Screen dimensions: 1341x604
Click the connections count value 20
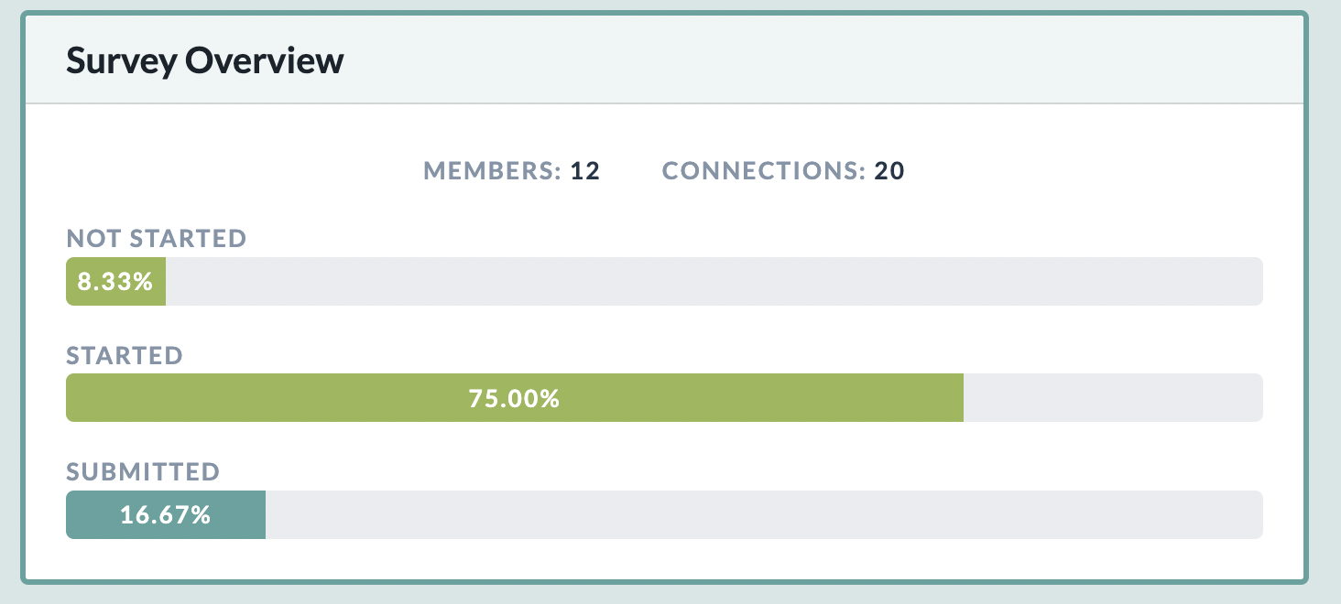pos(889,171)
